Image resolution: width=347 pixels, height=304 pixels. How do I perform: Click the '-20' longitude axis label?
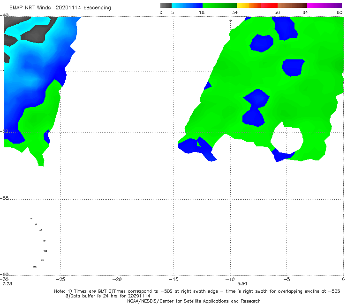coord(117,279)
